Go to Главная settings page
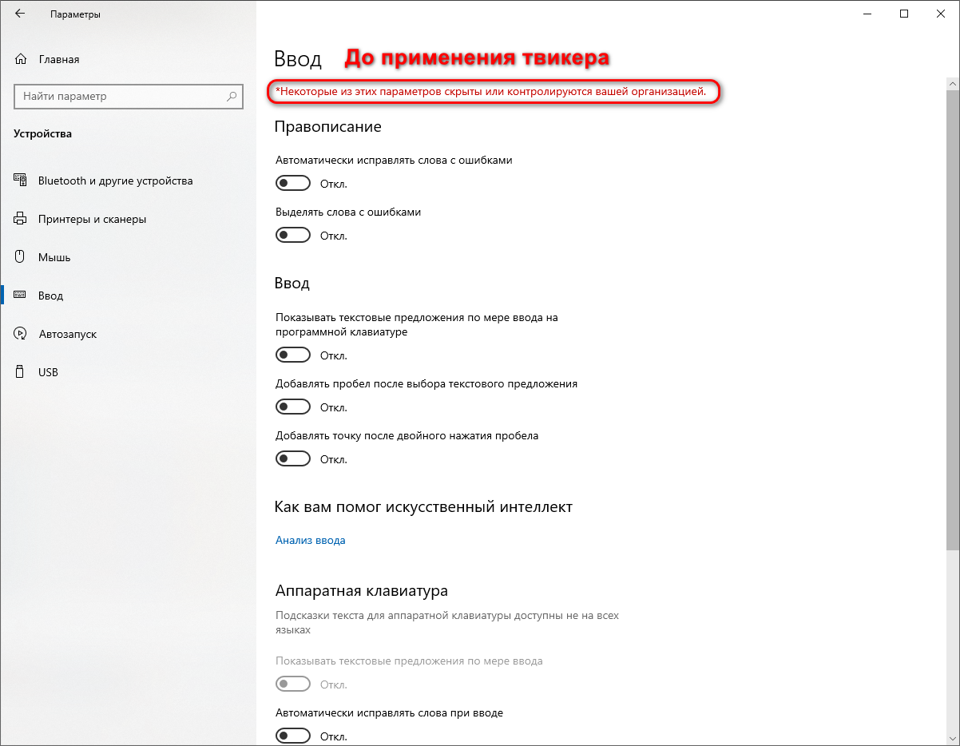 click(x=58, y=59)
